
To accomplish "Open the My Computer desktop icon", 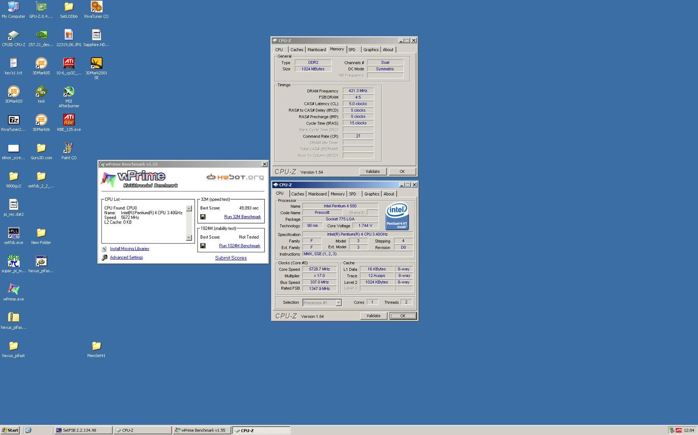I will point(14,7).
